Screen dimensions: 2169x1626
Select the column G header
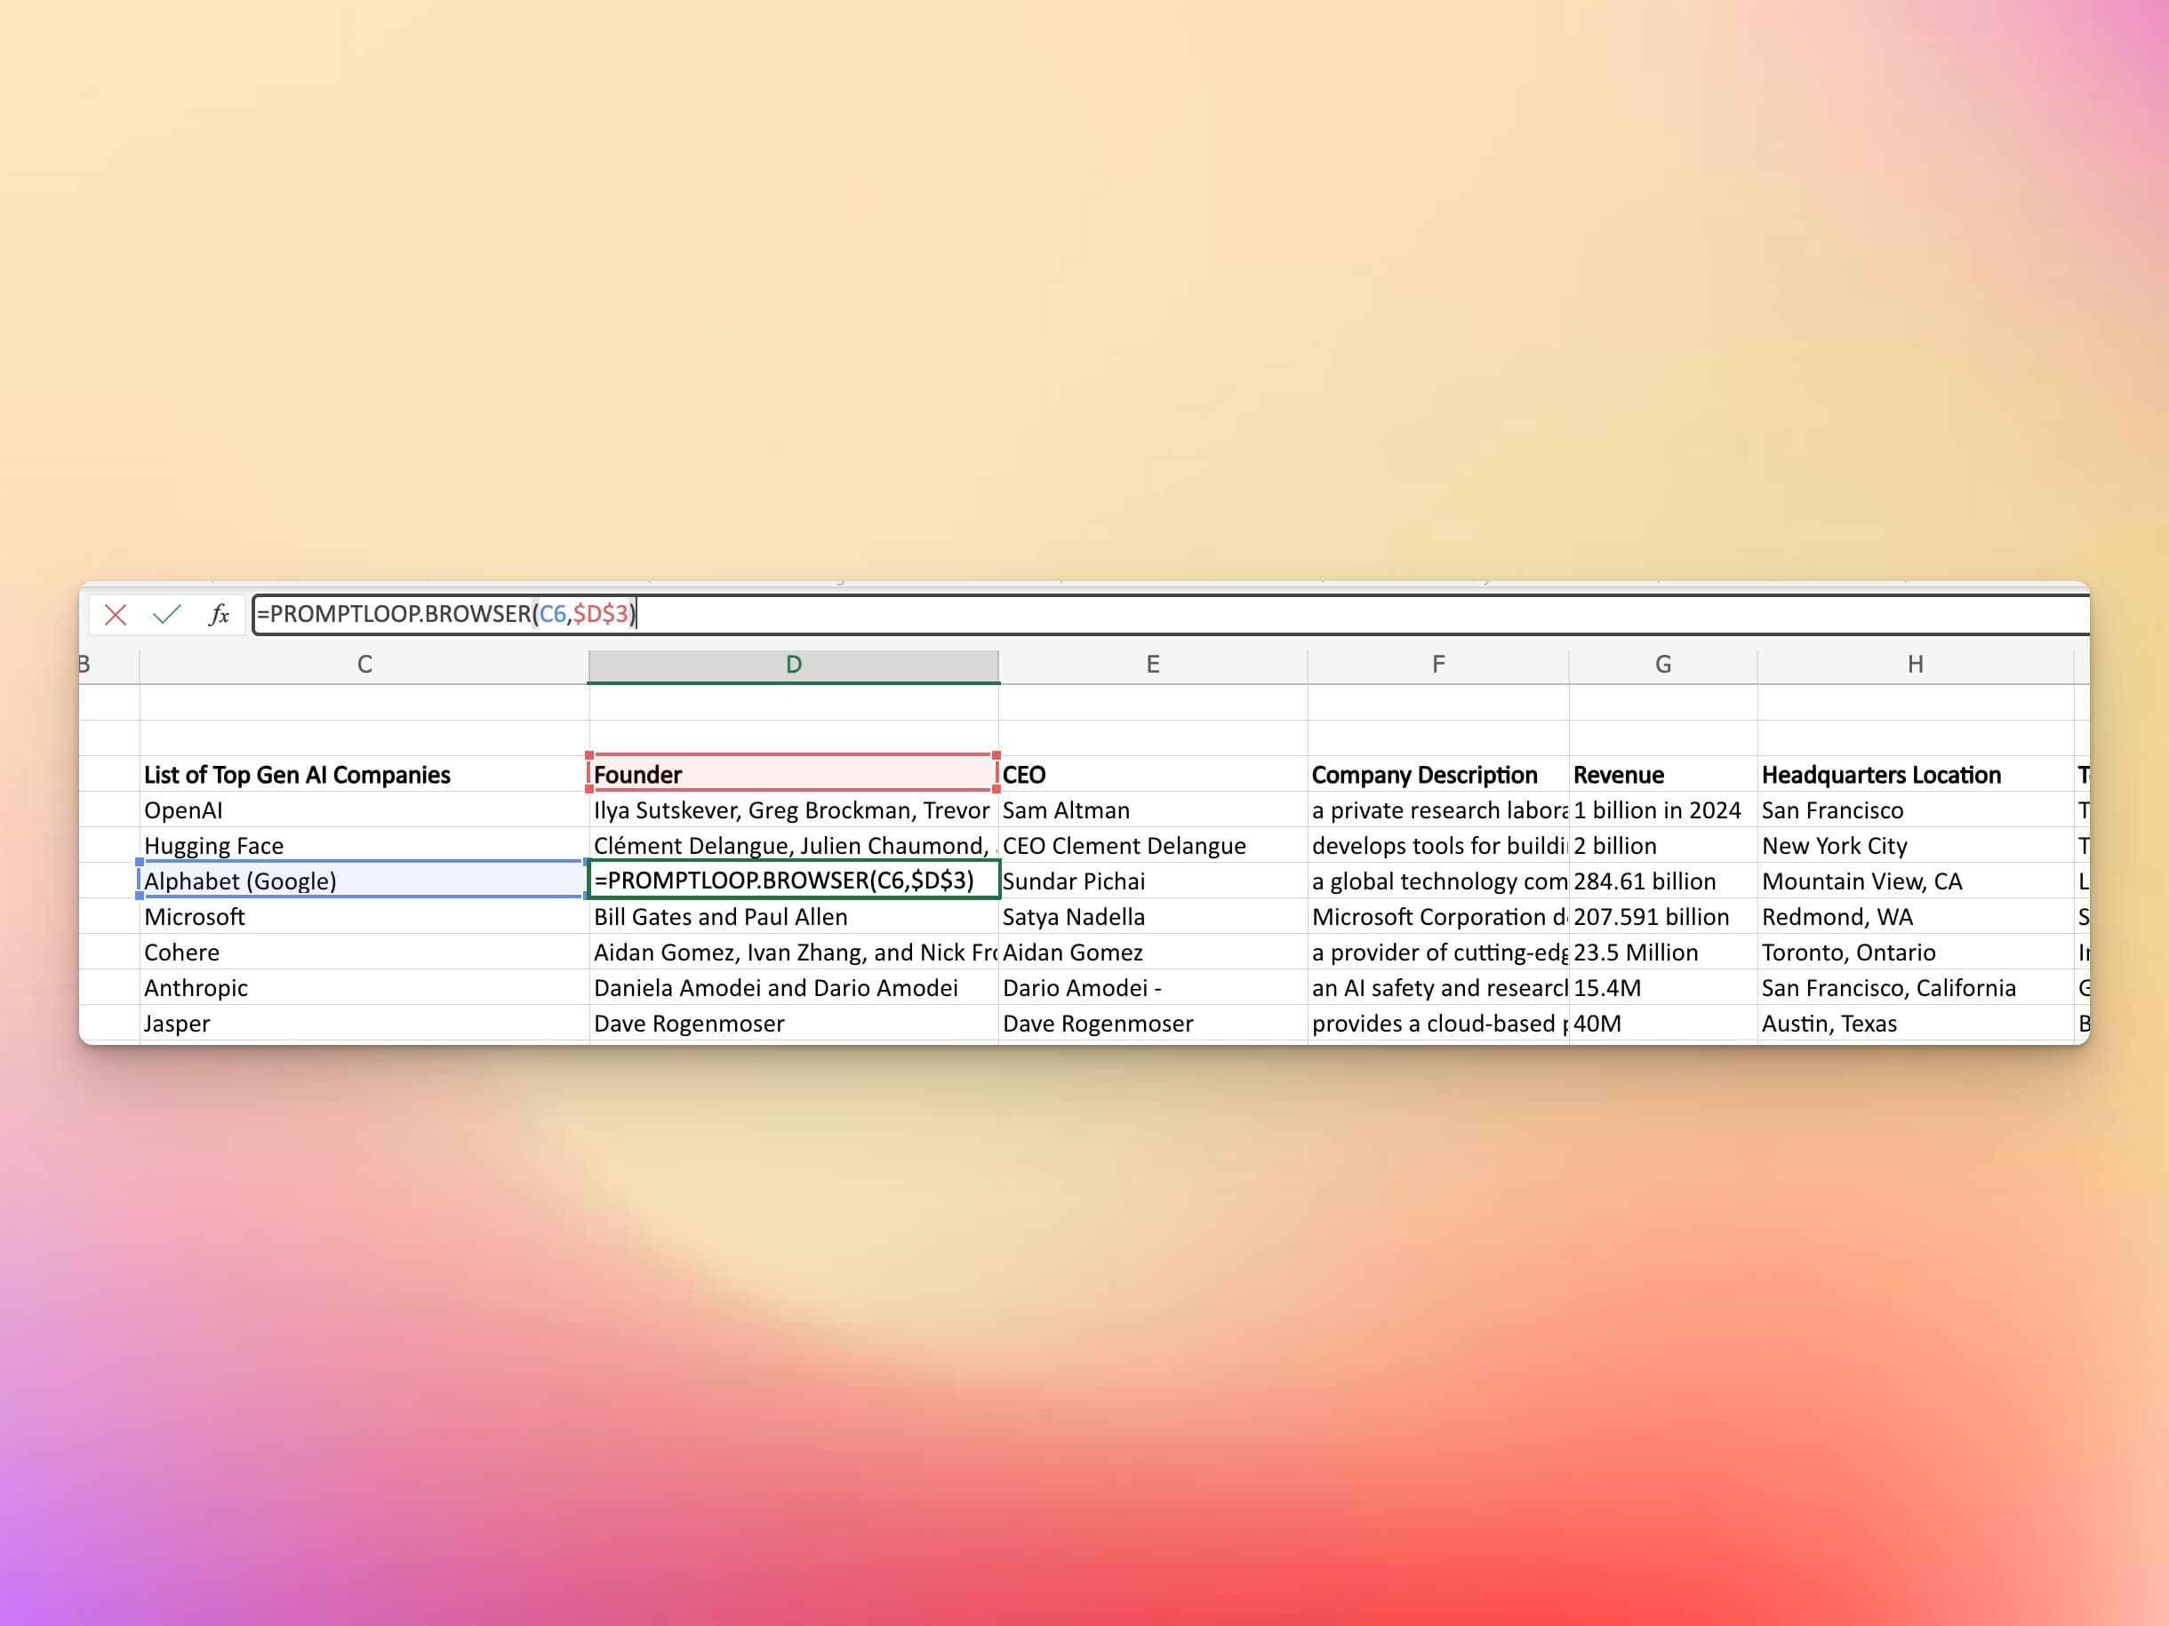tap(1662, 665)
